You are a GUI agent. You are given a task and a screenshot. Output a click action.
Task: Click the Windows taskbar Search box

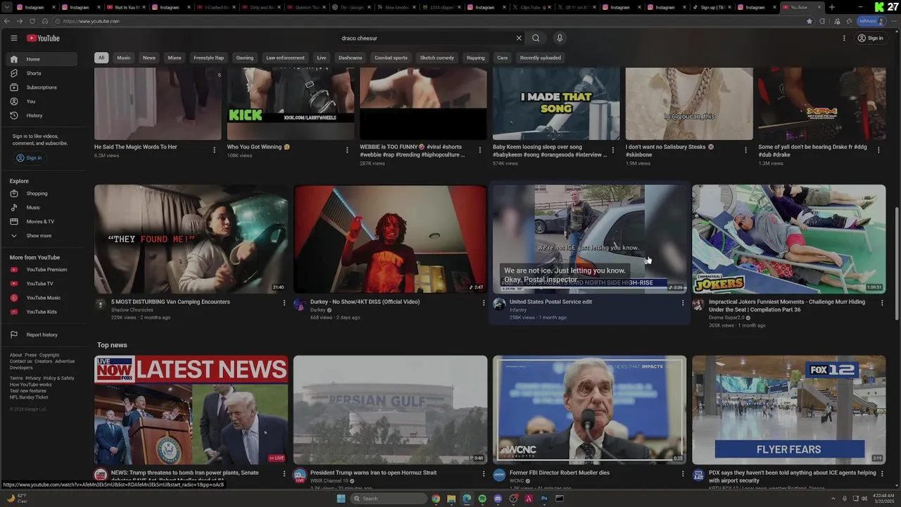[389, 499]
